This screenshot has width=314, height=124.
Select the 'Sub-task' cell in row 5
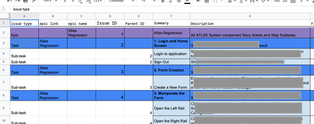tap(24, 62)
